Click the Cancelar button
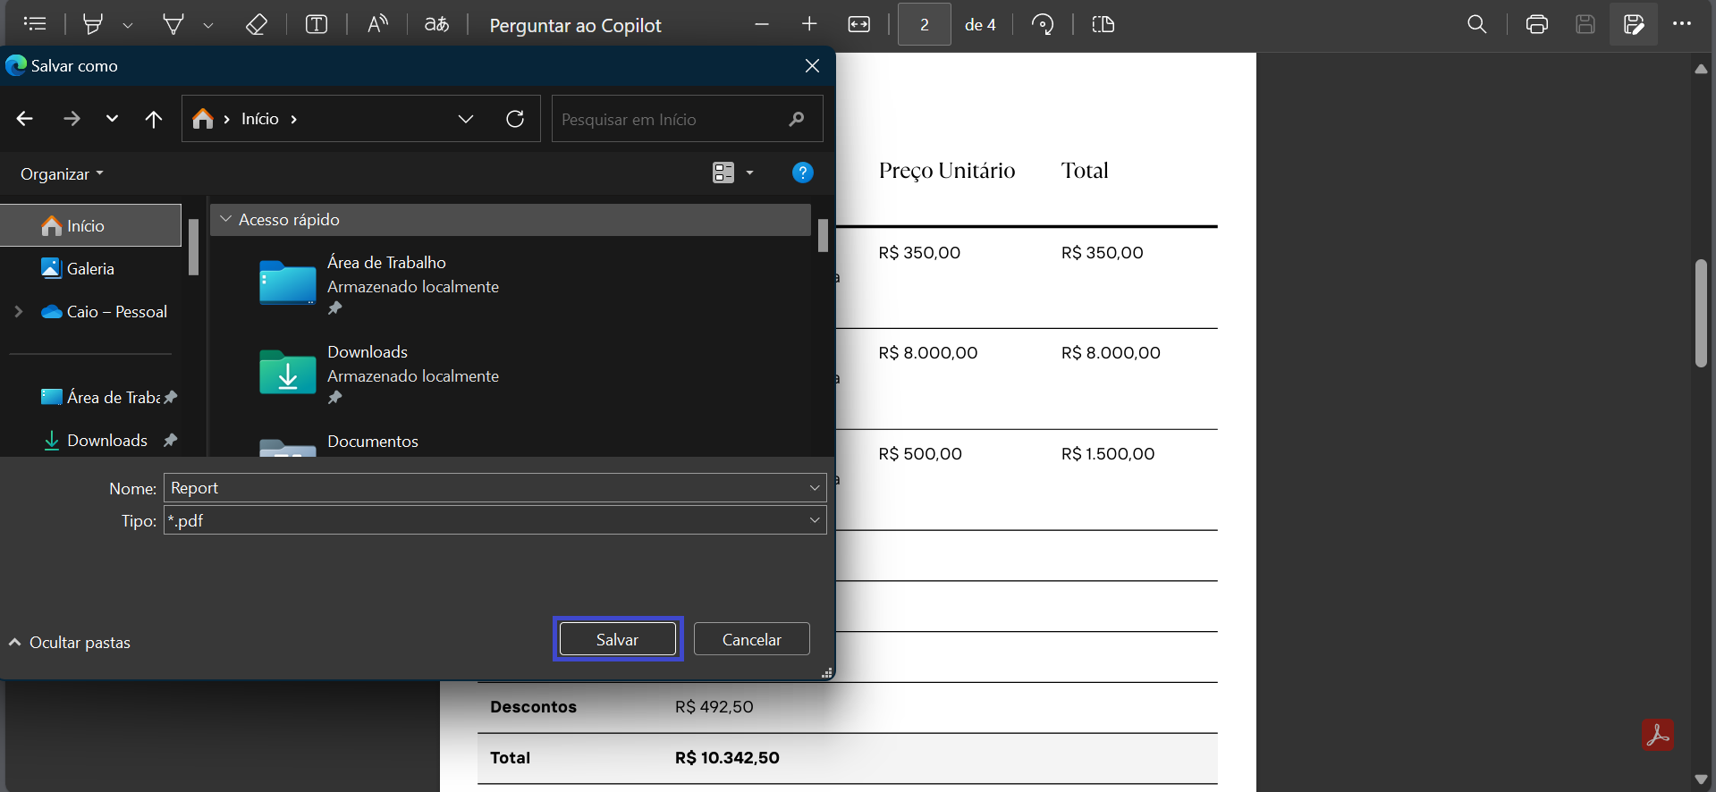The height and width of the screenshot is (792, 1716). pyautogui.click(x=751, y=639)
